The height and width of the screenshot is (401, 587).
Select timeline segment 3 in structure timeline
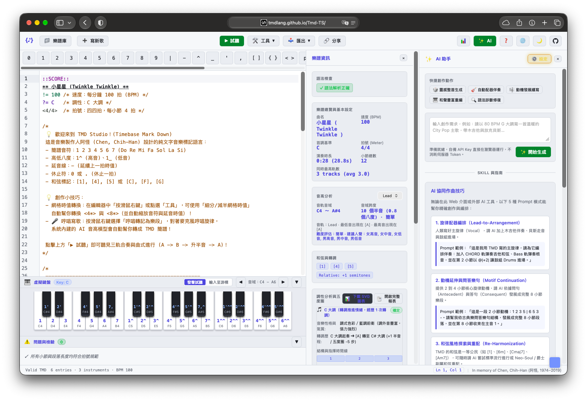[x=388, y=359]
